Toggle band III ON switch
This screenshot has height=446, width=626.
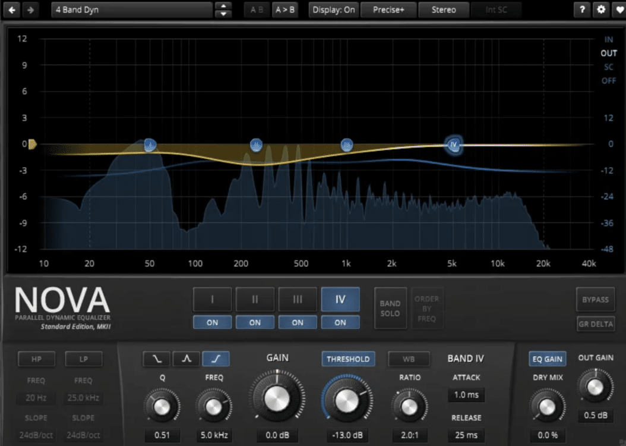298,322
